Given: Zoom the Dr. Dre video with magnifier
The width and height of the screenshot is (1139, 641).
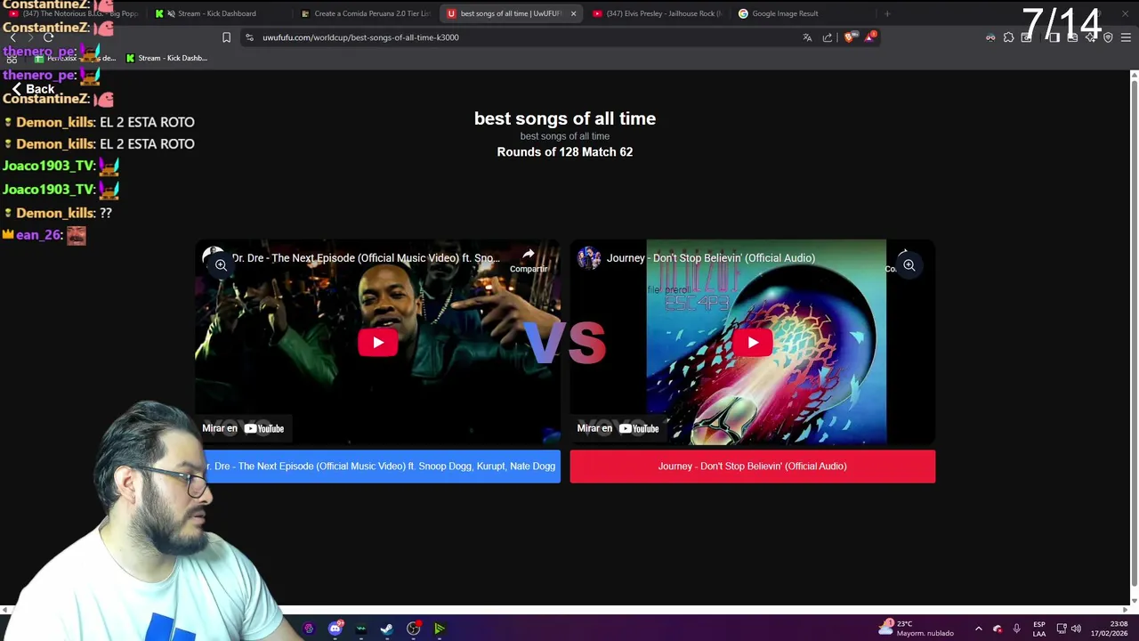Looking at the screenshot, I should click(221, 265).
